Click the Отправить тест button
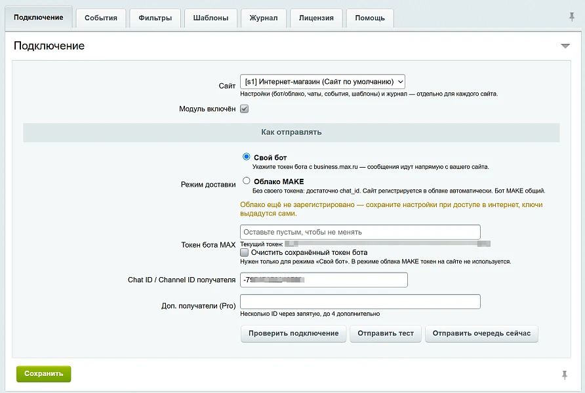 (x=386, y=333)
